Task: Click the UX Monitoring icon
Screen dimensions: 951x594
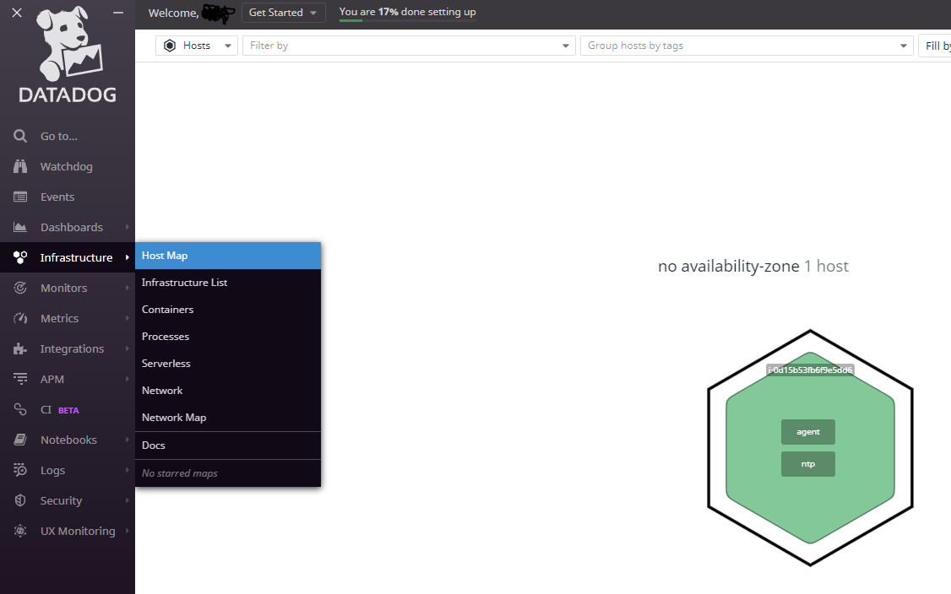Action: pyautogui.click(x=20, y=531)
